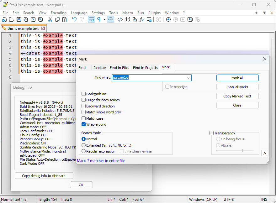This screenshot has width=276, height=203.
Task: Open the Plugins menu
Action: (x=154, y=13)
